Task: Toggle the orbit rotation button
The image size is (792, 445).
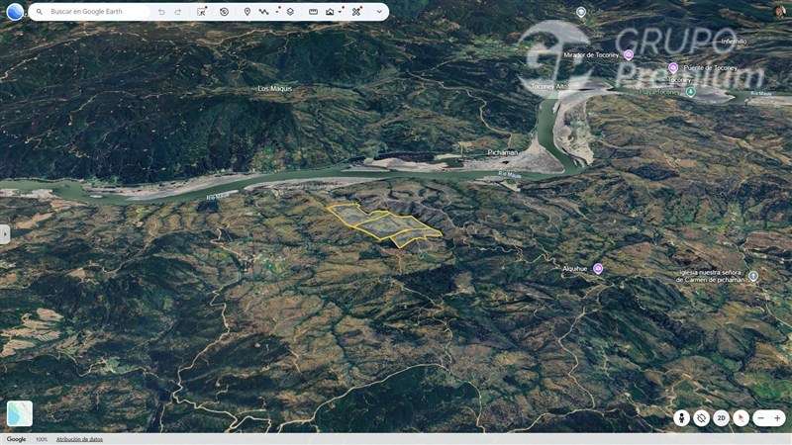Action: coord(701,418)
